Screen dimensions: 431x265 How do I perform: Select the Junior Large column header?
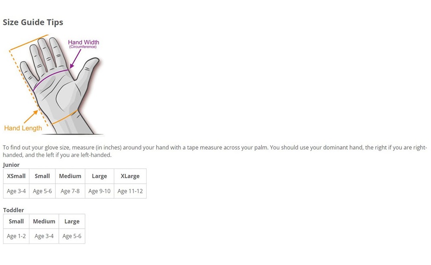(x=99, y=176)
